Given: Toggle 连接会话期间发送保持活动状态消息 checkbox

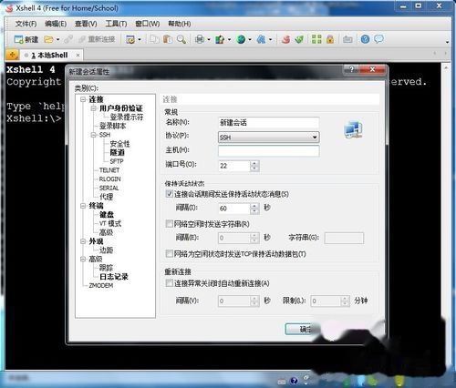Looking at the screenshot, I should click(x=170, y=194).
